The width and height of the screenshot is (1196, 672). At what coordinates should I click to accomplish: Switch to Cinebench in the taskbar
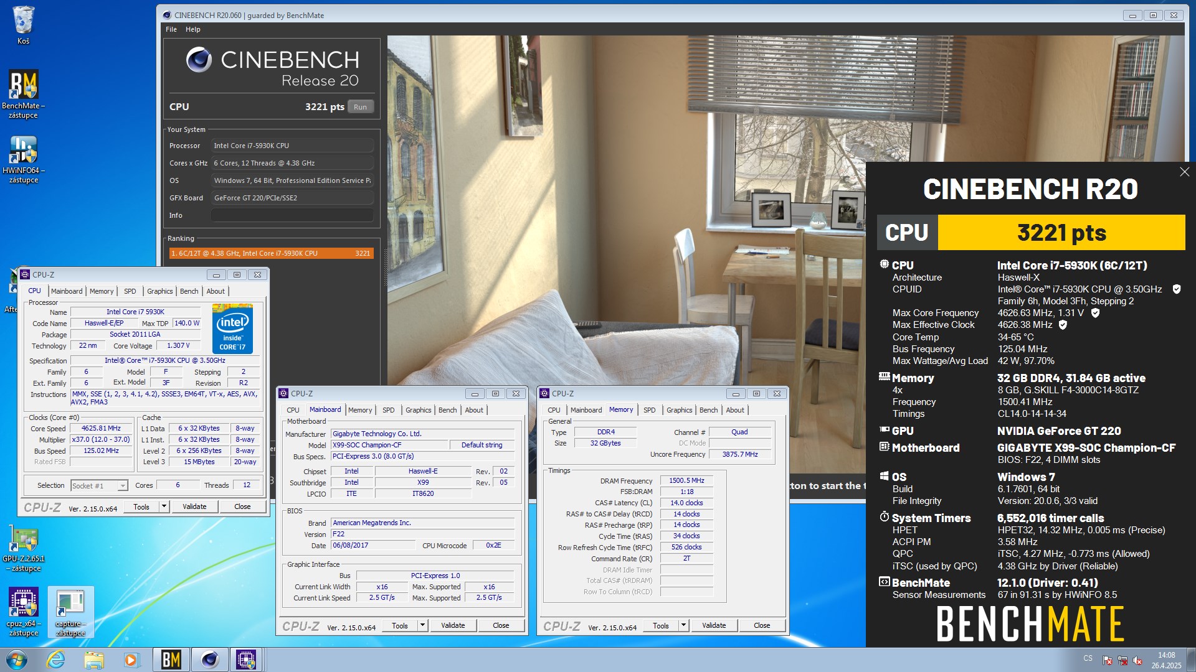click(x=209, y=660)
